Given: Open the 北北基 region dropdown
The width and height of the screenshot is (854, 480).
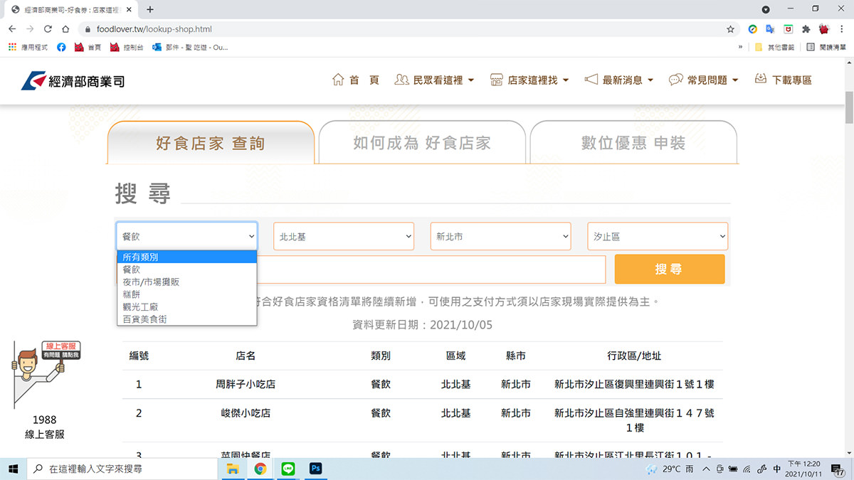Looking at the screenshot, I should pyautogui.click(x=344, y=237).
